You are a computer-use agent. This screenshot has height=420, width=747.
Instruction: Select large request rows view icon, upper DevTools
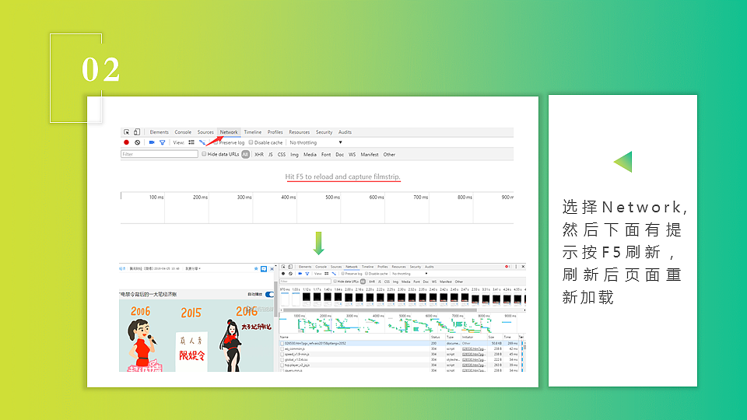point(191,142)
